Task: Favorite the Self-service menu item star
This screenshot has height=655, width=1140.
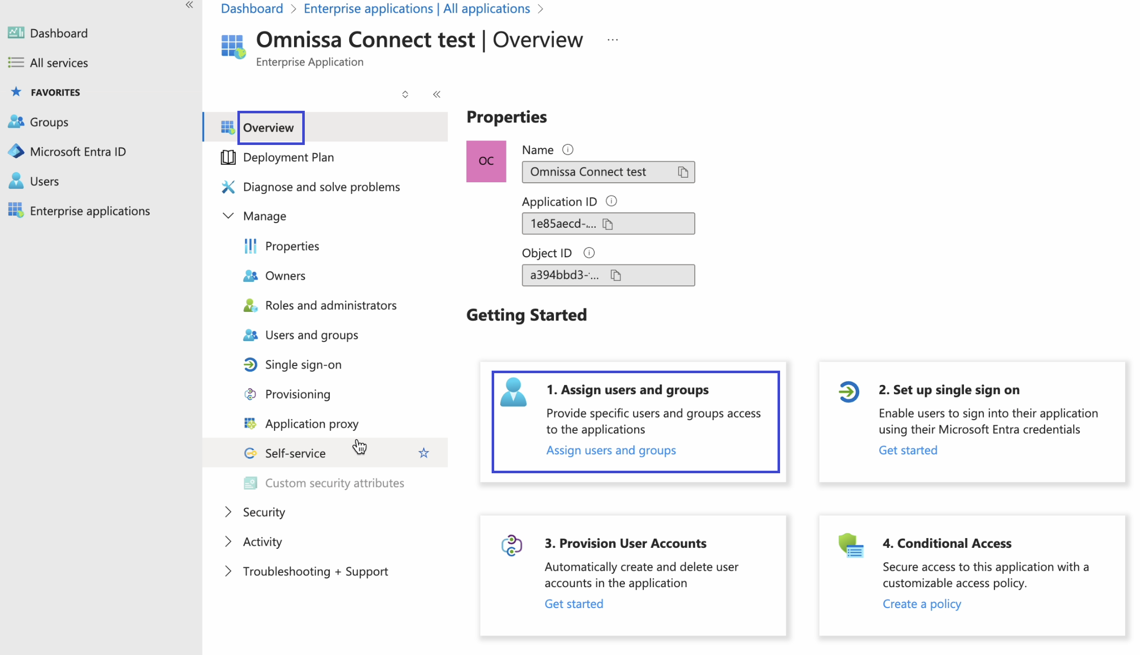Action: point(424,453)
